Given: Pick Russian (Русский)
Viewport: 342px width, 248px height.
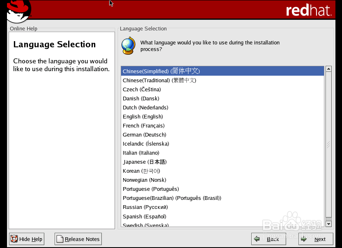Looking at the screenshot, I should [223, 207].
